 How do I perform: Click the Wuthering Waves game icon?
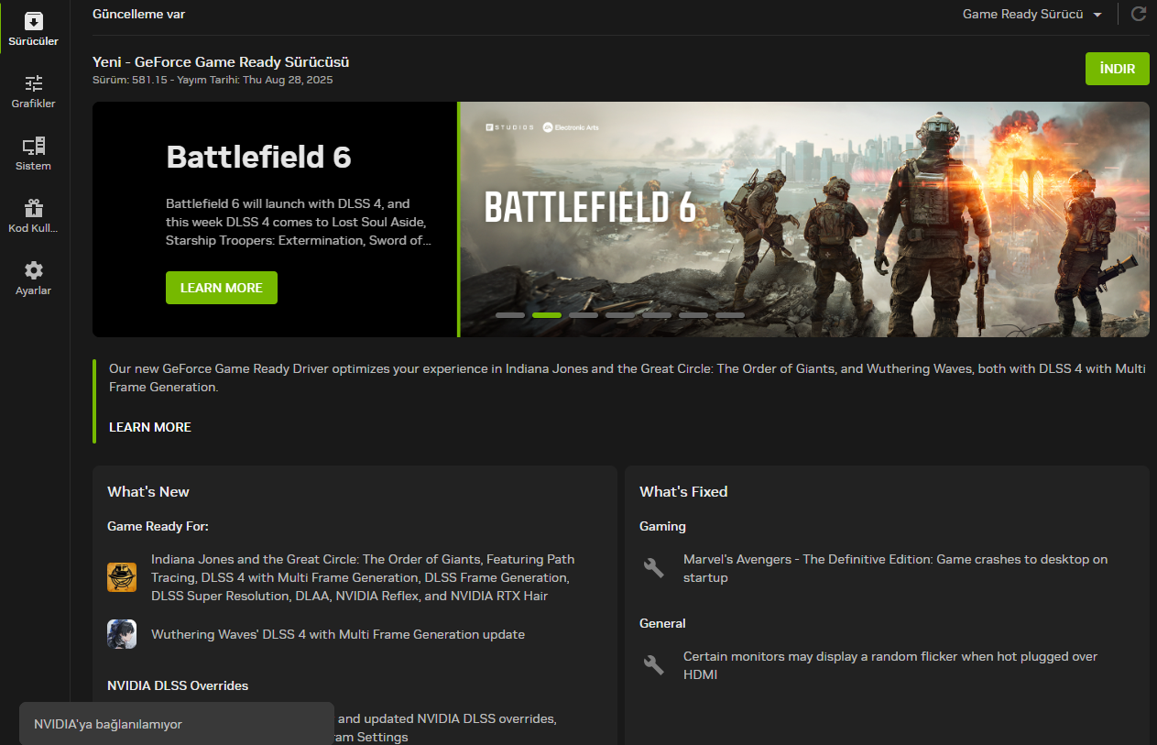(122, 634)
